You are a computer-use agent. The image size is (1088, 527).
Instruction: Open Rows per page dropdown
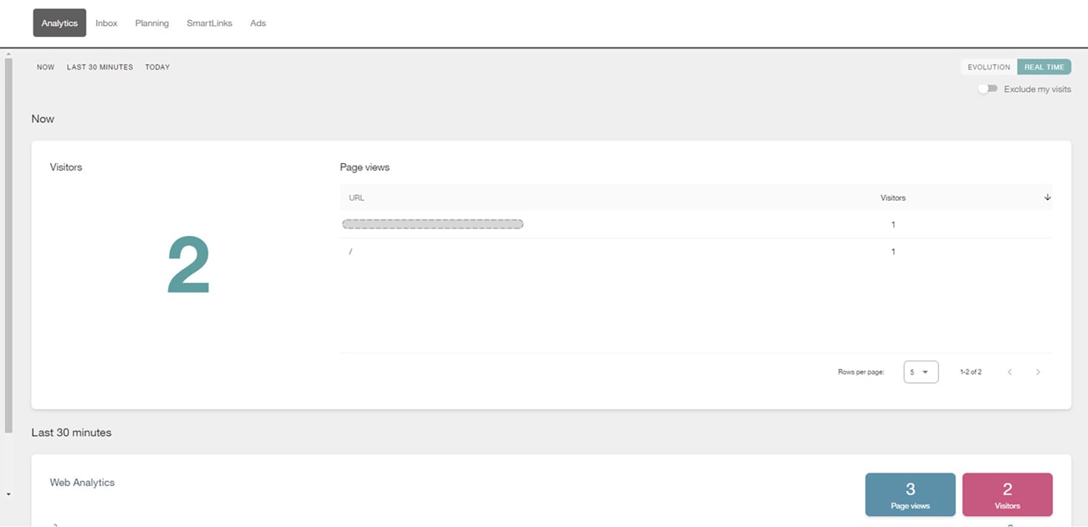click(x=921, y=371)
